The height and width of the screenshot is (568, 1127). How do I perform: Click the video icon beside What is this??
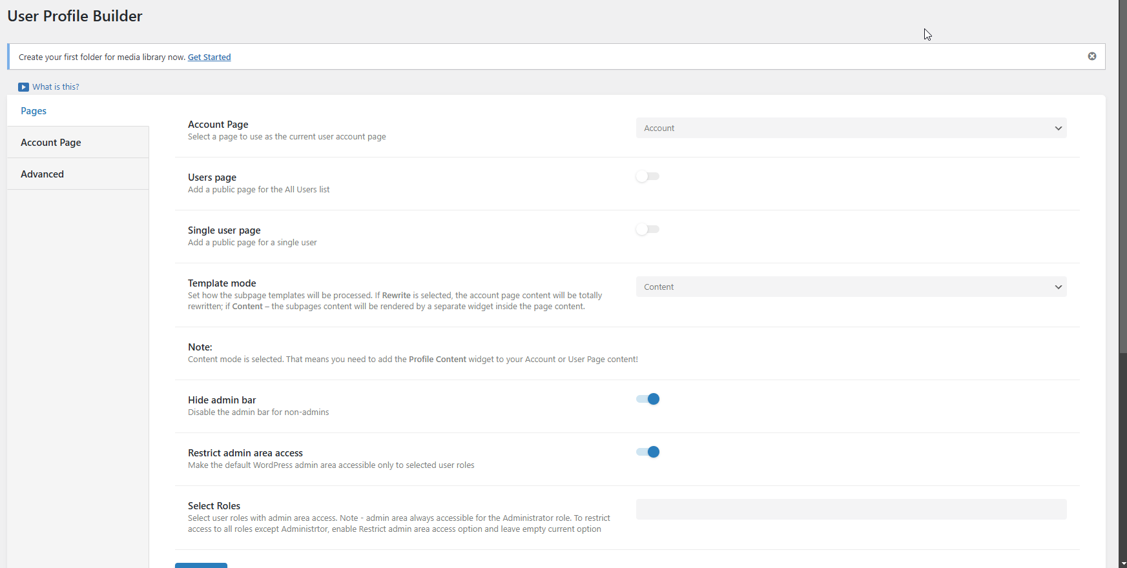23,87
